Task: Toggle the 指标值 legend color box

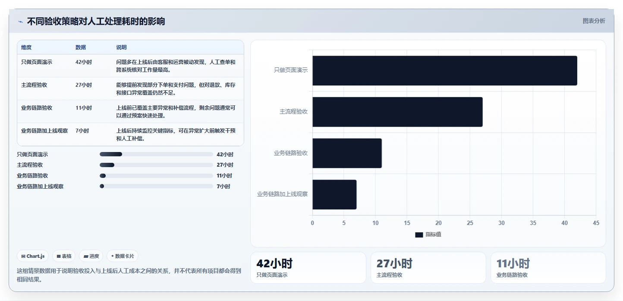Action: [x=419, y=234]
